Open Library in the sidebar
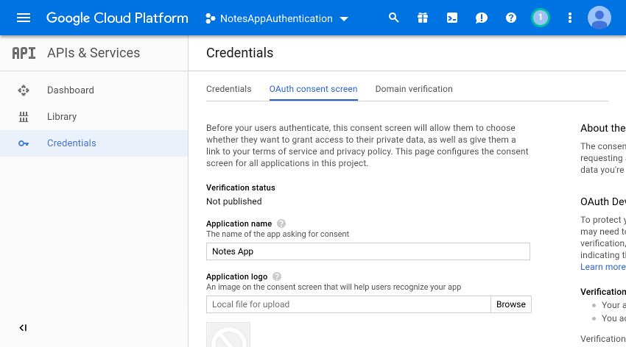 tap(62, 117)
